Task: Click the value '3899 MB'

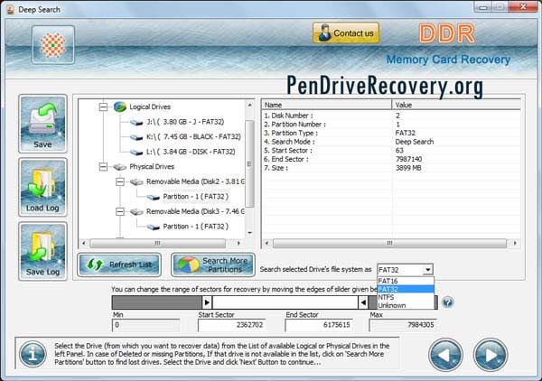Action: 408,168
